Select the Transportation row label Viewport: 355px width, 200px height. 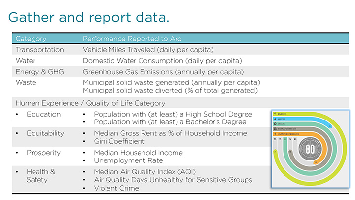pyautogui.click(x=40, y=50)
